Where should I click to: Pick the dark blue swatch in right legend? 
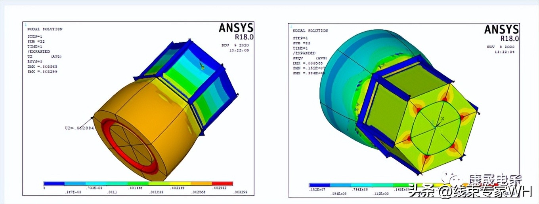tap(319, 185)
